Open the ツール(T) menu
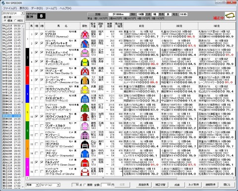 point(51,8)
